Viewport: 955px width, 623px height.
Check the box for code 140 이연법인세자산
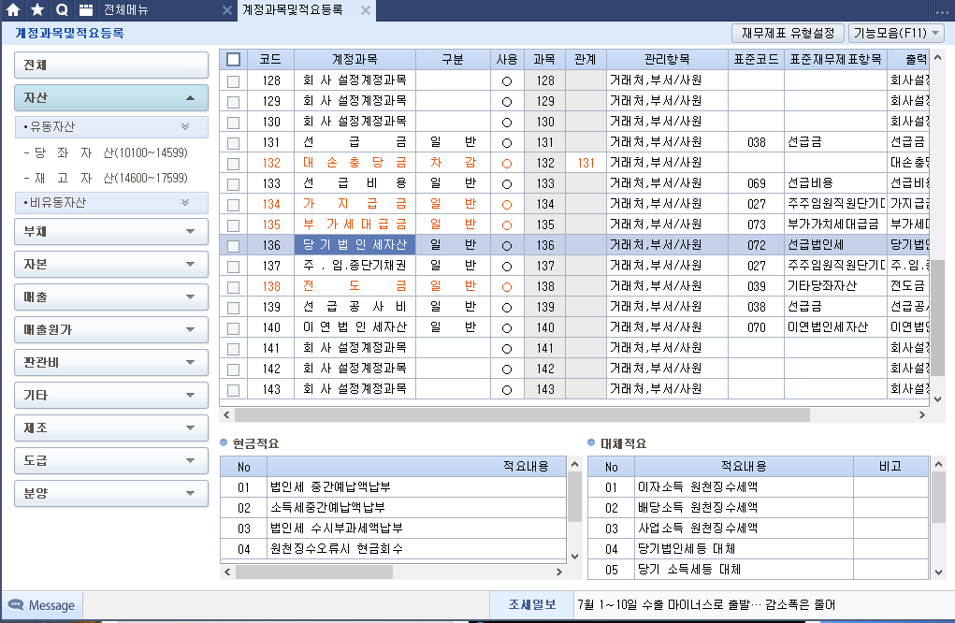click(233, 328)
